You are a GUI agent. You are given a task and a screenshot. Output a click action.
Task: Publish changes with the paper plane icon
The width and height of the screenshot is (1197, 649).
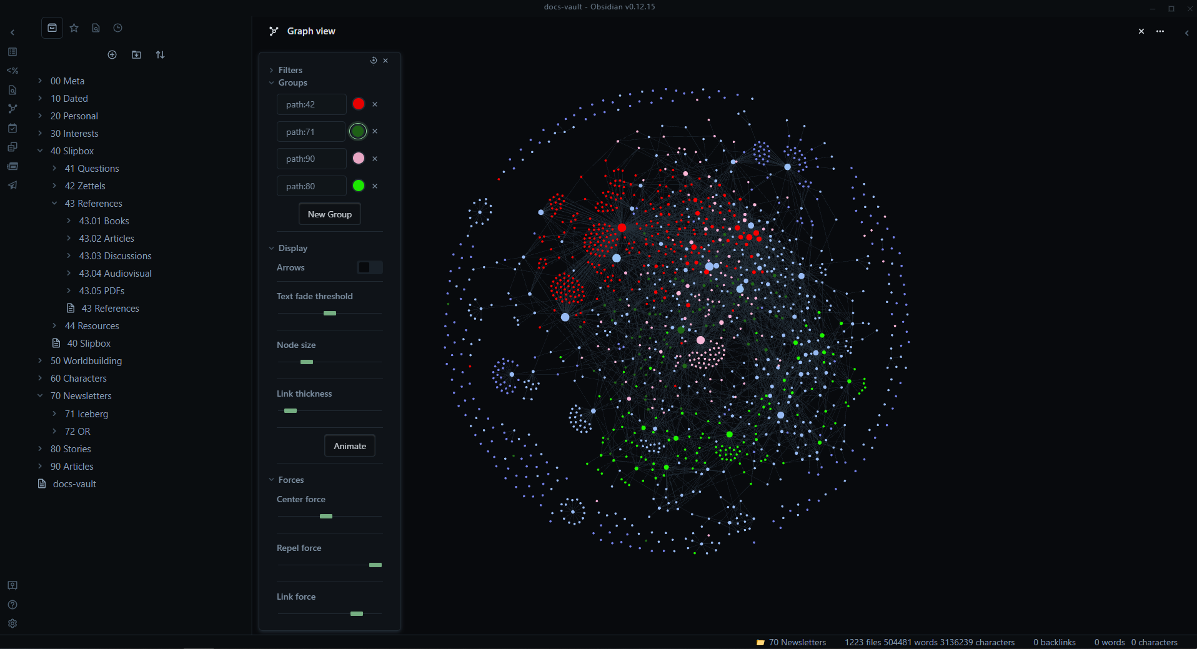coord(12,185)
